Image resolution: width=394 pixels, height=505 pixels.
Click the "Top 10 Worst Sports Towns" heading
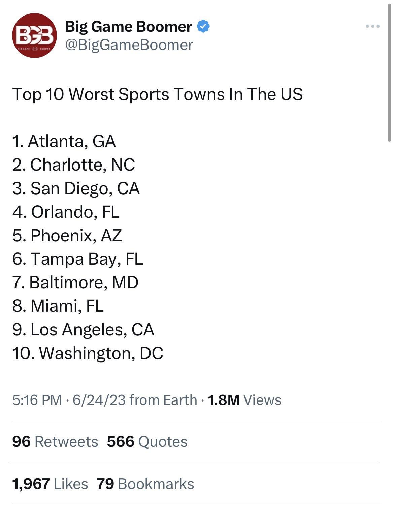pos(157,94)
